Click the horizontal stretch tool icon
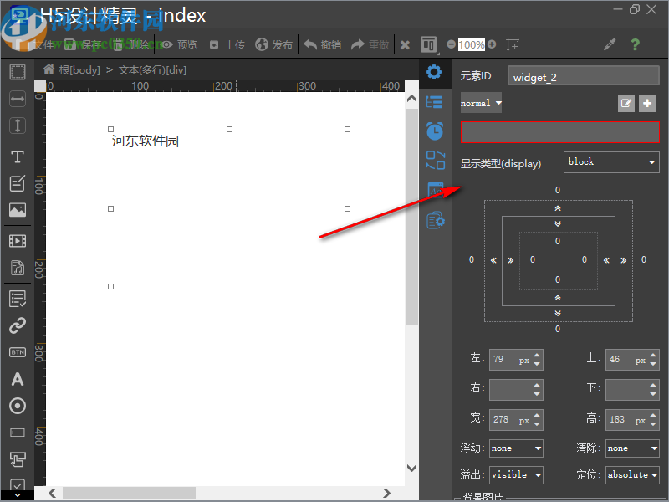 pos(18,99)
